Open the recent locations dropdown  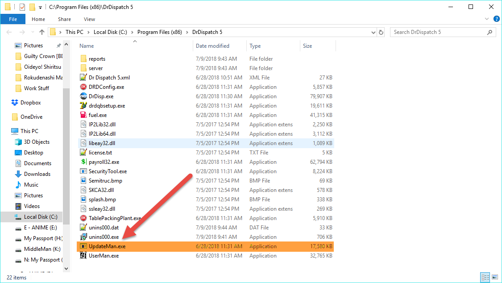(x=32, y=32)
